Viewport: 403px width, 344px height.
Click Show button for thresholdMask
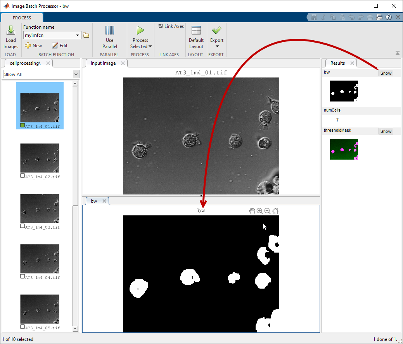point(386,131)
